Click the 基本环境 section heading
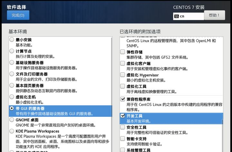 [x=18, y=32]
